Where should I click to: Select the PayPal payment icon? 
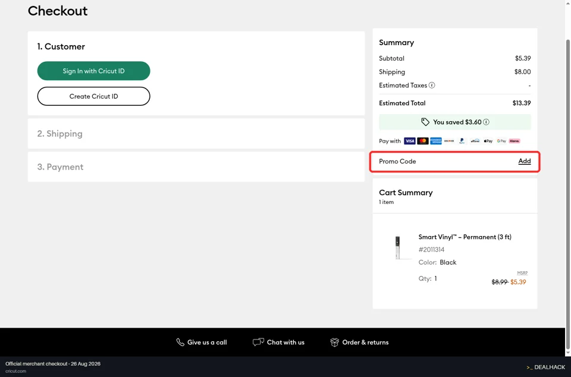click(x=462, y=141)
